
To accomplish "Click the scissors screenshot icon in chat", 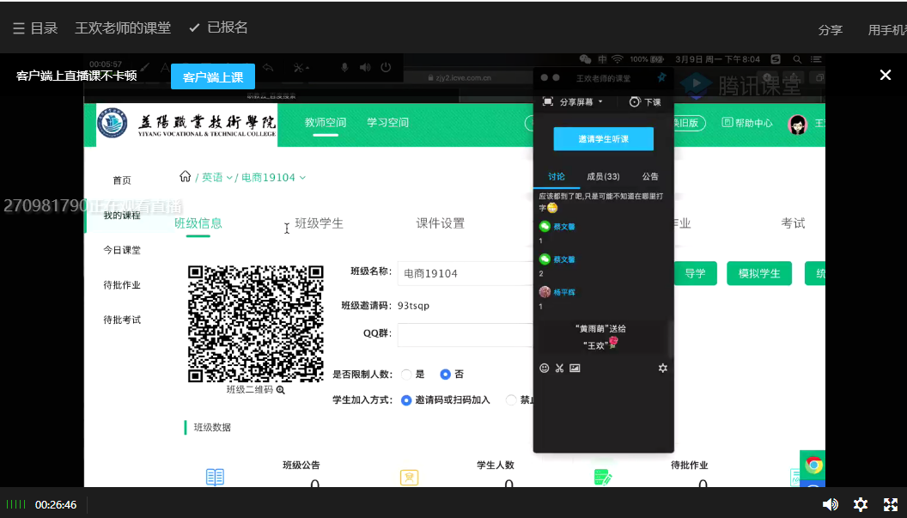I will pos(559,368).
